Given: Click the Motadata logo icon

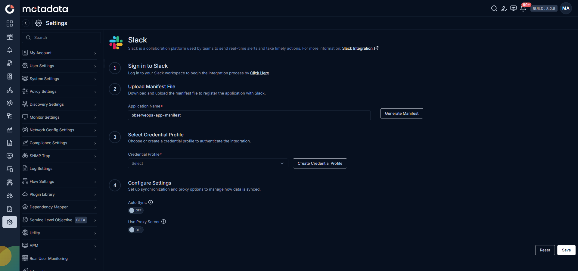Looking at the screenshot, I should 10,9.
